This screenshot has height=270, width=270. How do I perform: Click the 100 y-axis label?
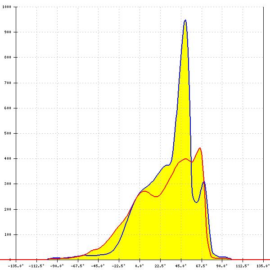tap(8, 234)
